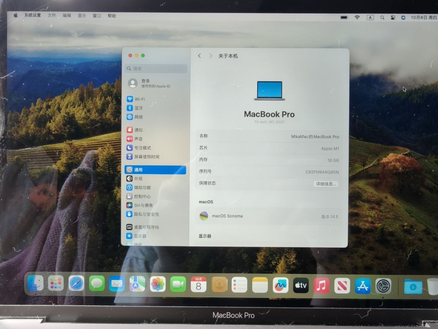Screen dimensions: 438x329
Task: Click the macOS Sonoma row label
Action: click(227, 216)
